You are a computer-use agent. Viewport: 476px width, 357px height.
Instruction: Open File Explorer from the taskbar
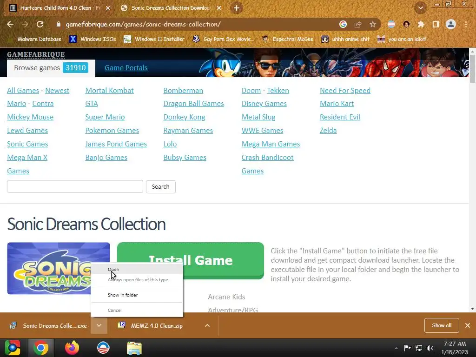coord(134,348)
